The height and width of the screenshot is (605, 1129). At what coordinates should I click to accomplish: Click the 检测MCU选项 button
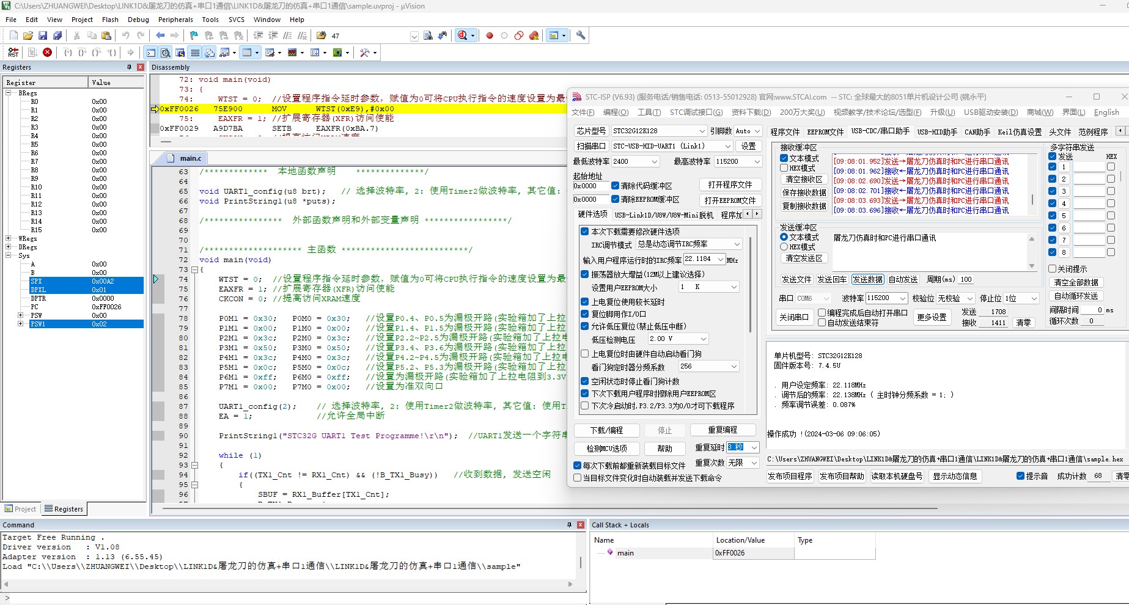tap(606, 449)
